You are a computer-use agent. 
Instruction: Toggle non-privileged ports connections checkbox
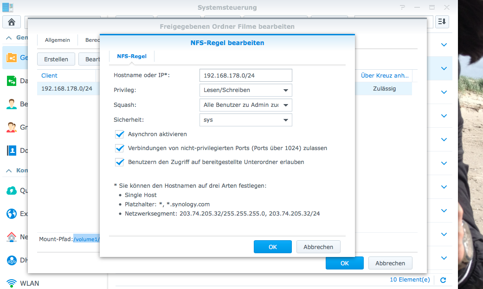point(120,148)
